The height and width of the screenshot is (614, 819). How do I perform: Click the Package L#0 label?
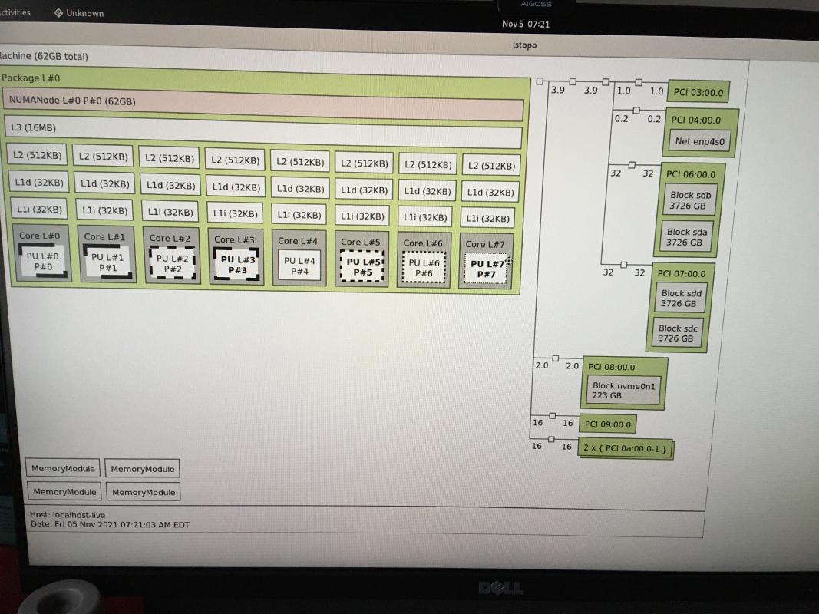tap(31, 78)
